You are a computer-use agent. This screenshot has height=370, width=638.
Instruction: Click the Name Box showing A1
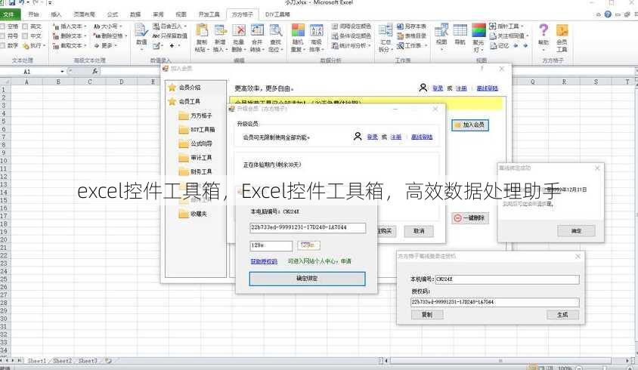[33, 72]
